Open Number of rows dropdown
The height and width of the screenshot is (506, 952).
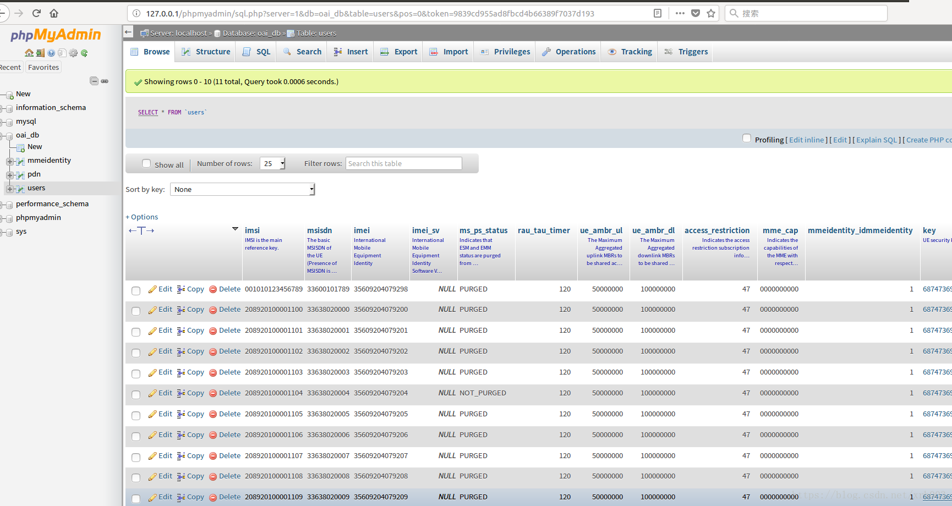(273, 163)
